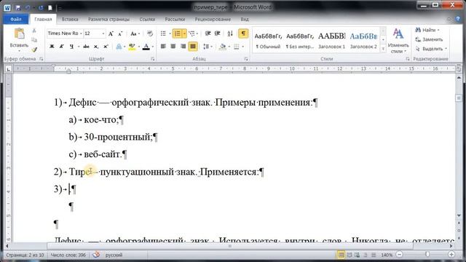Click the zoom slider handle

pos(427,255)
